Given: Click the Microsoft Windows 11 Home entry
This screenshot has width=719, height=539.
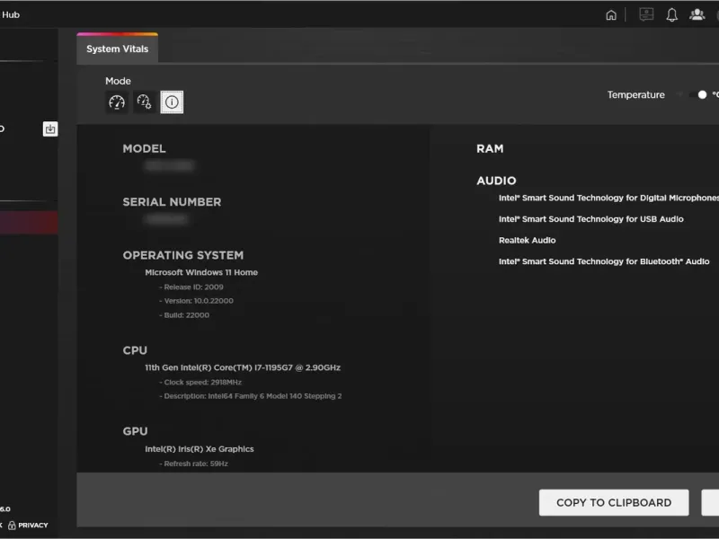Looking at the screenshot, I should (x=201, y=272).
